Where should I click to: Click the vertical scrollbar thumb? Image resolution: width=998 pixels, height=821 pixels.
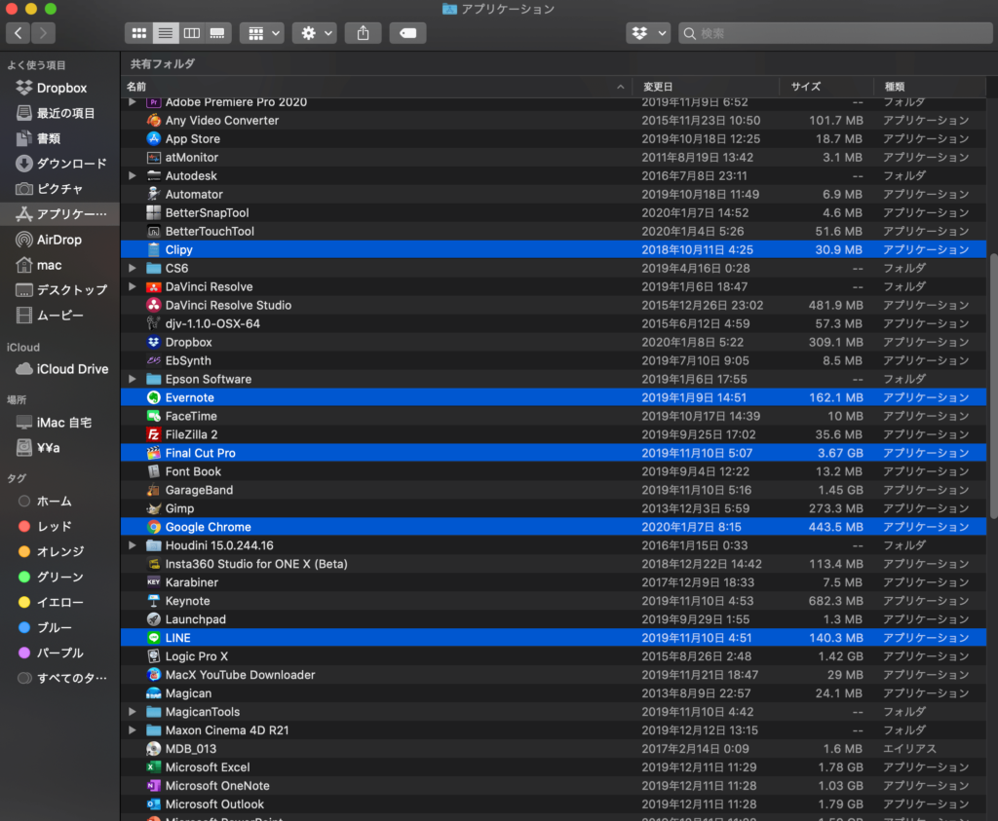(992, 387)
